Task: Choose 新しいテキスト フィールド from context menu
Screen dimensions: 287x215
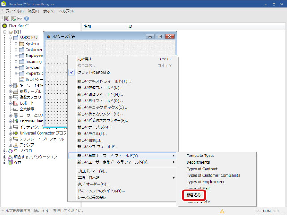Action: [104, 81]
